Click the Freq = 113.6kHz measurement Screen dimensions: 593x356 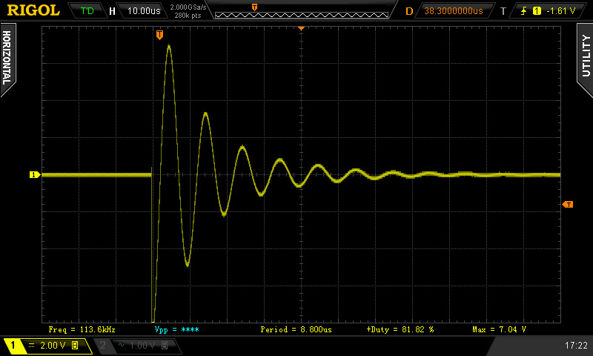(x=82, y=329)
